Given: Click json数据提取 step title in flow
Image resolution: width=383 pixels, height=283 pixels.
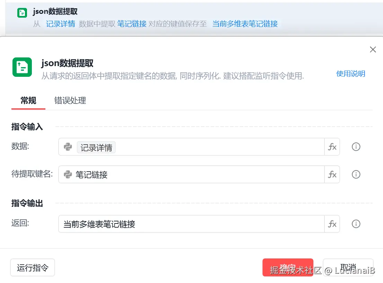Looking at the screenshot, I should [x=55, y=11].
